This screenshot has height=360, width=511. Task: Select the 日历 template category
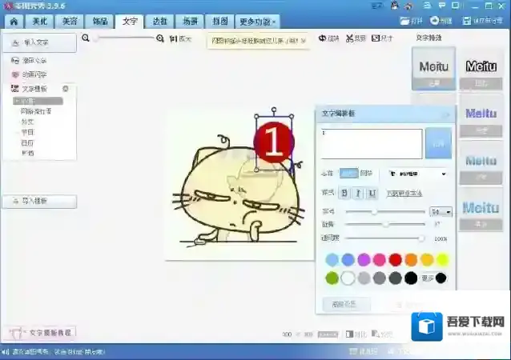pyautogui.click(x=27, y=143)
